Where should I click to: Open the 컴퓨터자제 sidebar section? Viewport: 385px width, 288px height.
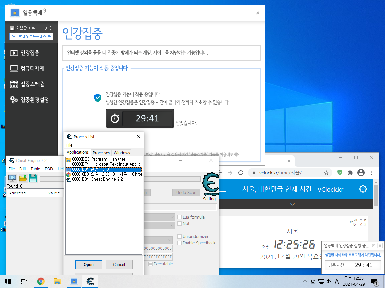pos(27,68)
